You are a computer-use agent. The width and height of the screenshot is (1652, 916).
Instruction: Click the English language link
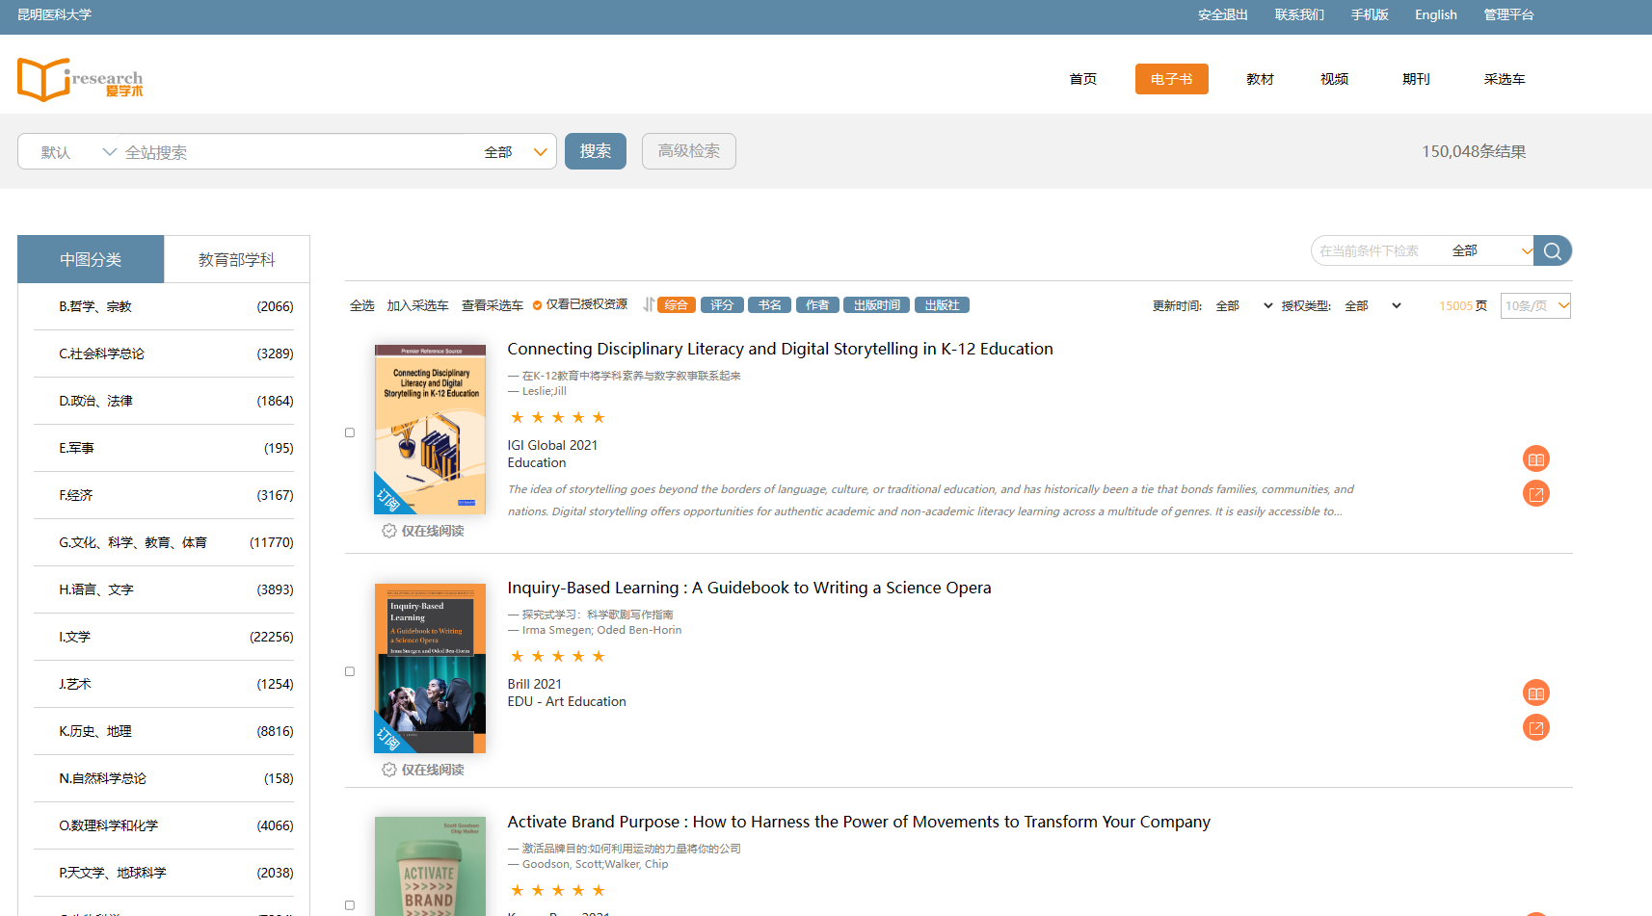(x=1435, y=15)
